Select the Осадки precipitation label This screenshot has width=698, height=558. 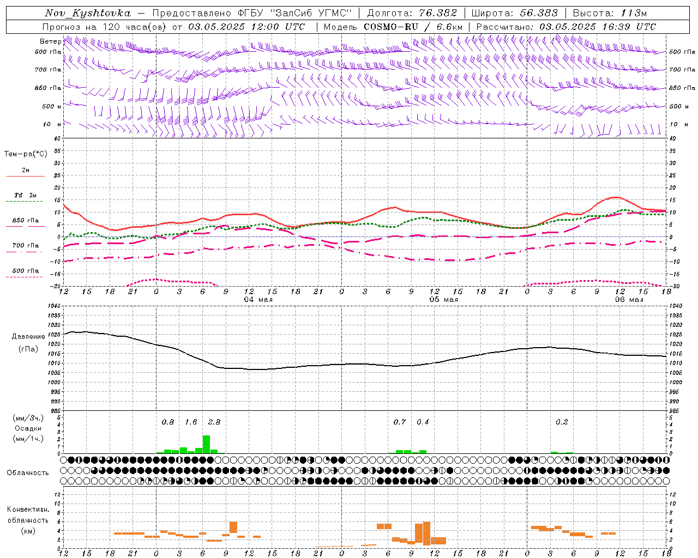point(28,428)
